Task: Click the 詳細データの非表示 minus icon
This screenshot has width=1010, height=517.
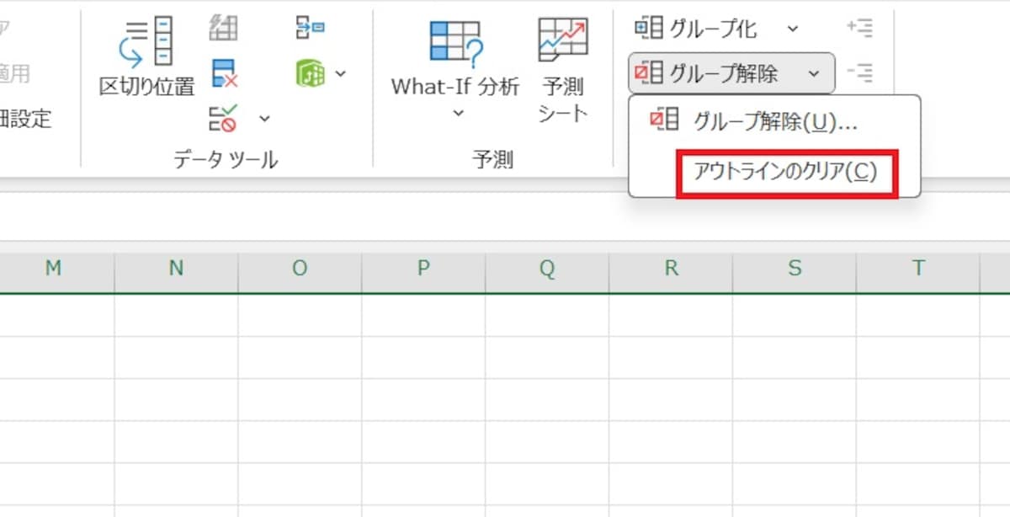Action: pos(860,73)
